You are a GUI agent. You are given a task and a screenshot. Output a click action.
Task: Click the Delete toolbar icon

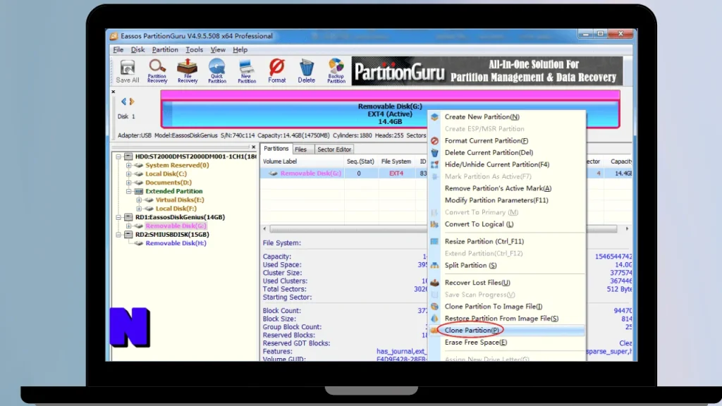coord(306,71)
